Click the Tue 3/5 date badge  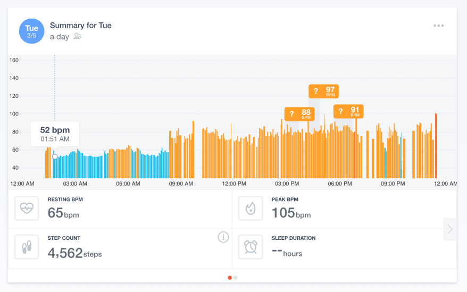click(x=31, y=31)
